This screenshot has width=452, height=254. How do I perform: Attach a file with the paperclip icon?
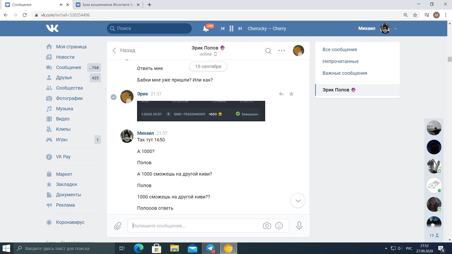click(x=118, y=226)
